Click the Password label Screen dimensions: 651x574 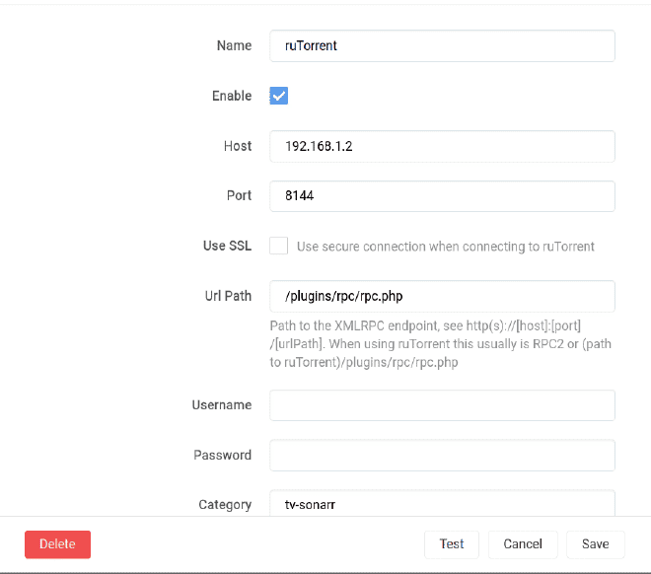[x=223, y=456]
